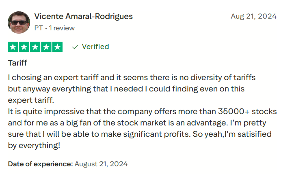Click the fourth green rating star
The image size is (294, 174).
pos(46,47)
